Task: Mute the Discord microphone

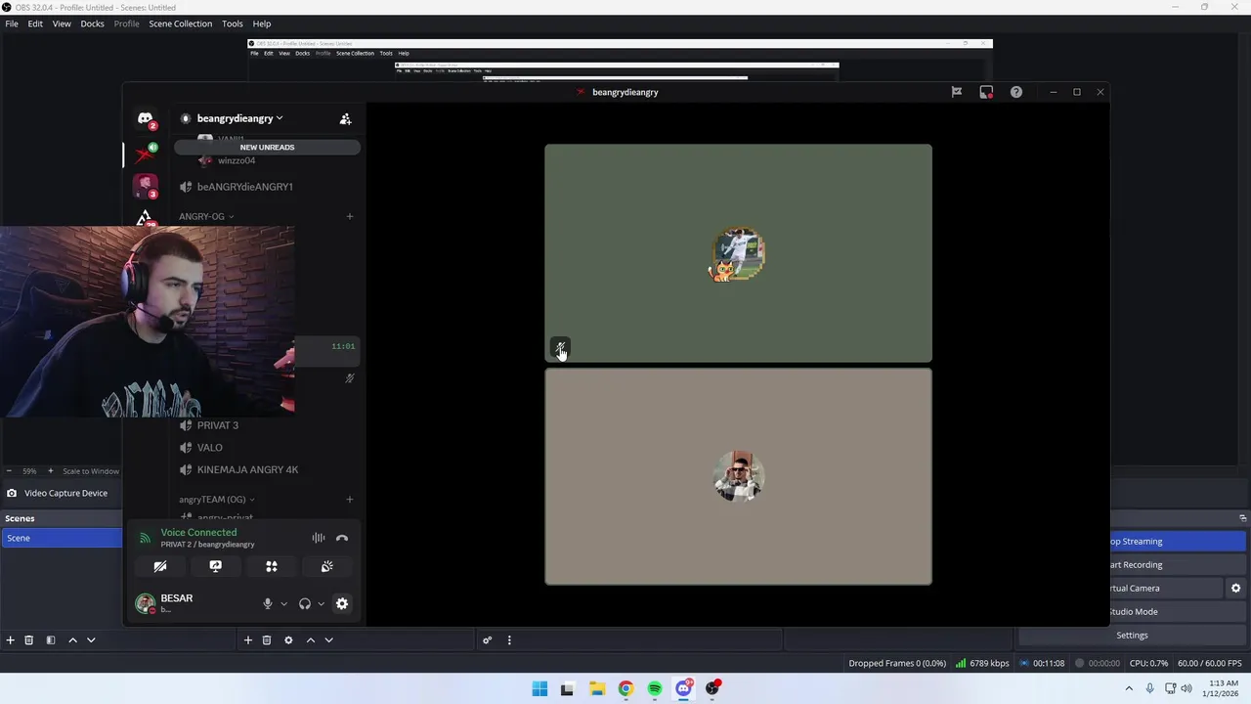Action: 267,604
